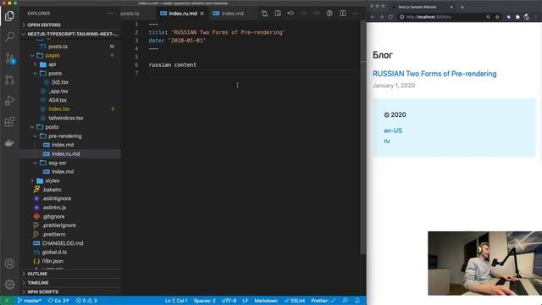Screen dimensions: 542x305
Task: Close the index.ru.md tab
Action: tap(202, 14)
